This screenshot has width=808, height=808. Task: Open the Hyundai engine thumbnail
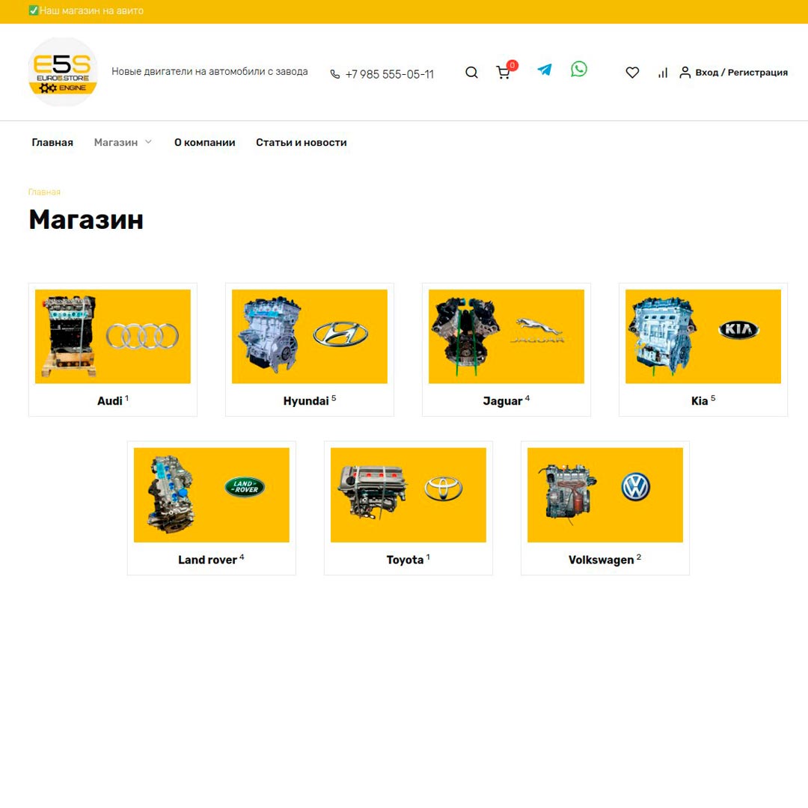click(x=310, y=337)
